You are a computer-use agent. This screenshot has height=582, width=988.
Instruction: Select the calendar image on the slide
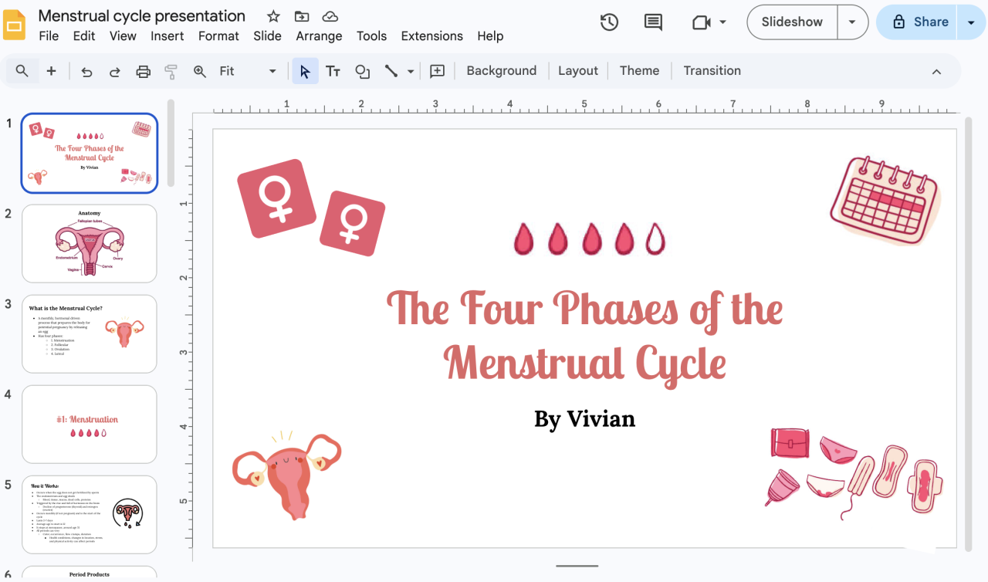(885, 201)
